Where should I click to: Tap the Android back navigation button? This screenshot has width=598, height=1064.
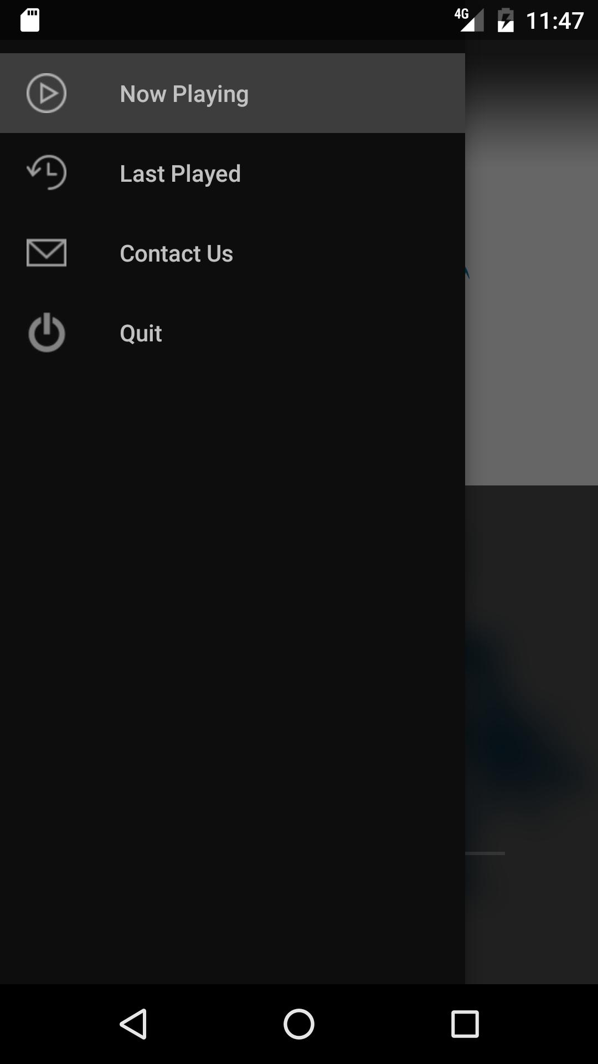pyautogui.click(x=133, y=1024)
